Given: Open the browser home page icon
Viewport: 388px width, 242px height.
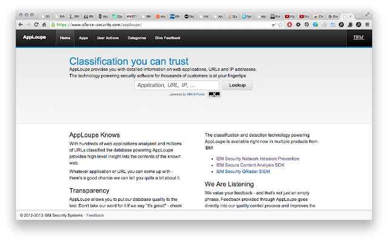Looking at the screenshot, I should 44,25.
